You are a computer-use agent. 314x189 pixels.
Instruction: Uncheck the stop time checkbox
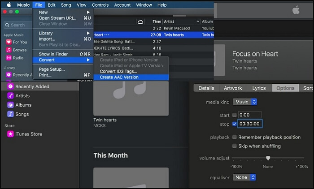pos(234,124)
